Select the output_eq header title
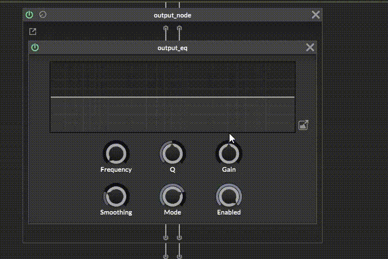 tap(172, 48)
